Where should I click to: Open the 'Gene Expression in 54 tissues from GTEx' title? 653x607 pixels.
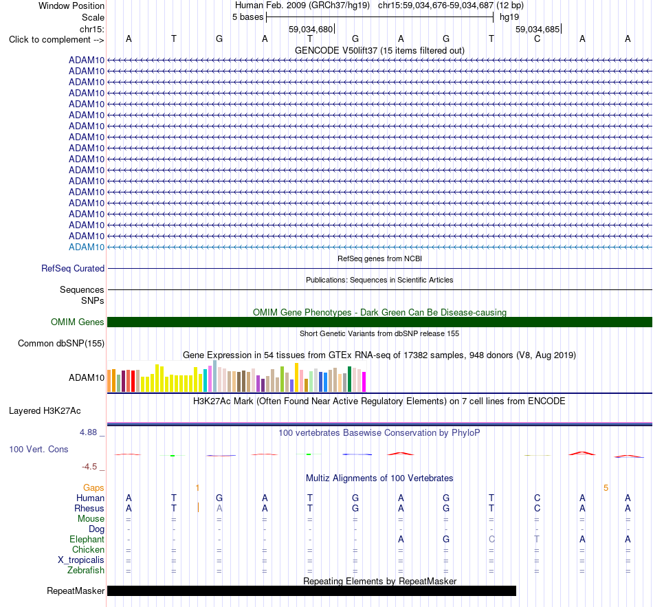click(x=379, y=355)
